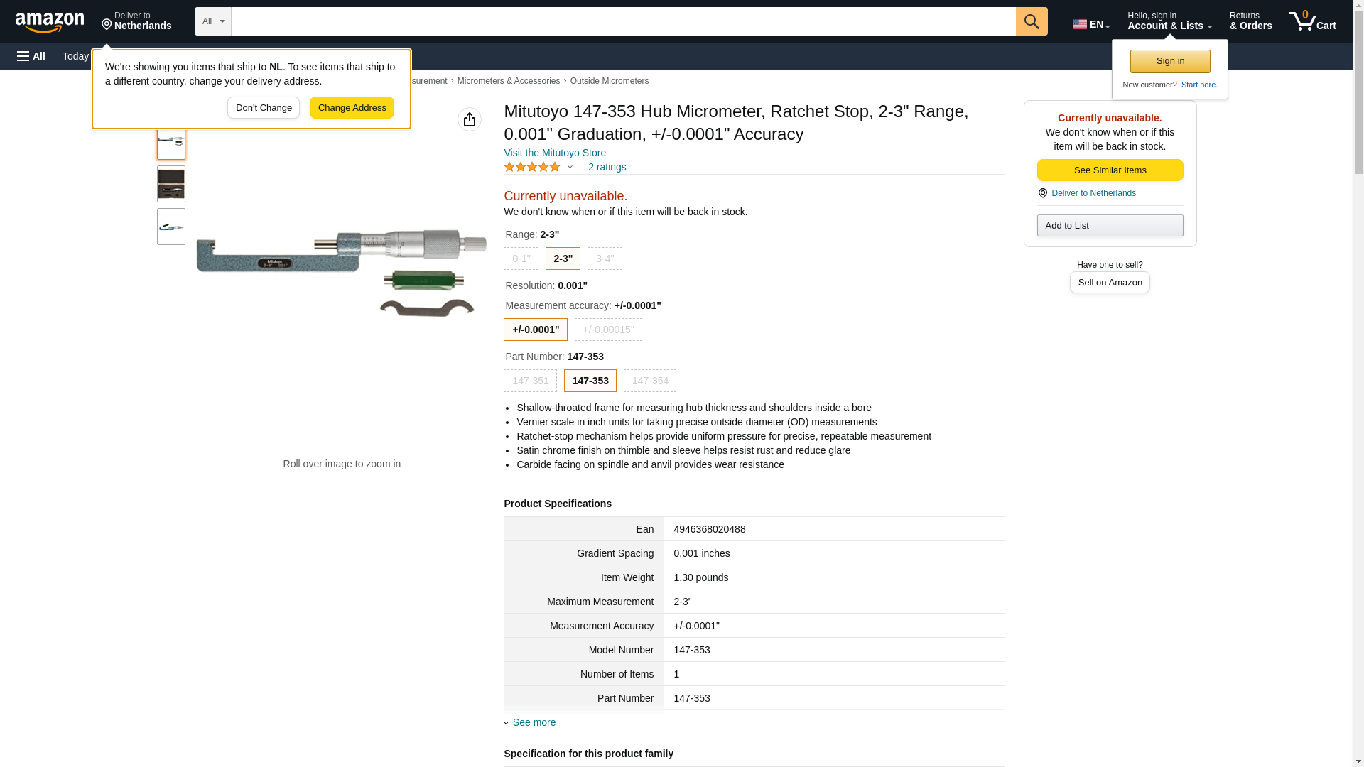Click the Amazon logo

[x=50, y=22]
